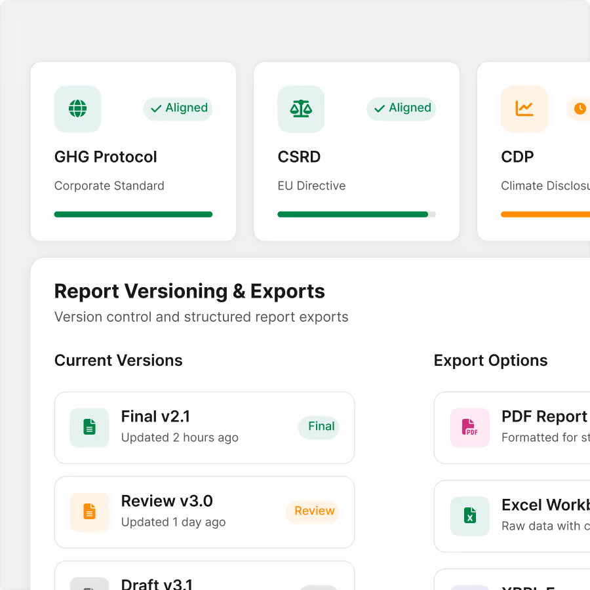This screenshot has height=590, width=590.
Task: Click the Aligned badge on GHG Protocol
Action: click(x=178, y=108)
